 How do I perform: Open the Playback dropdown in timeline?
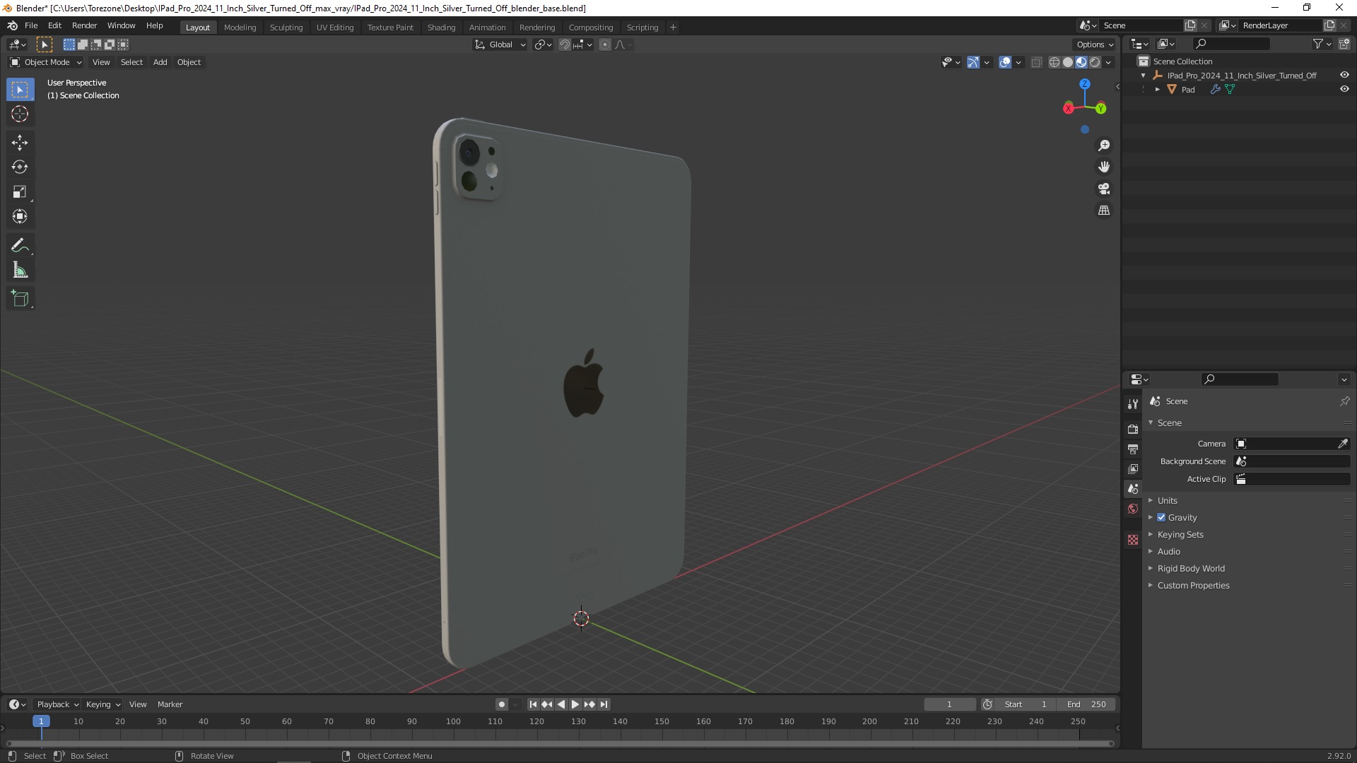pyautogui.click(x=57, y=704)
